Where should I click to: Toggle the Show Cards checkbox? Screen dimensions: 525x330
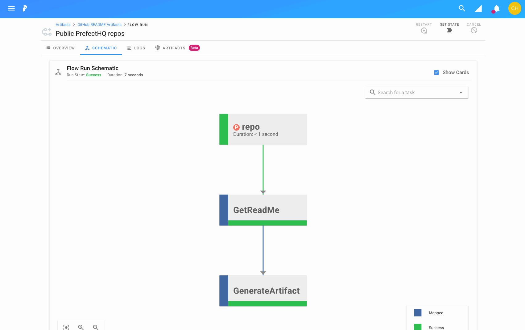[436, 73]
